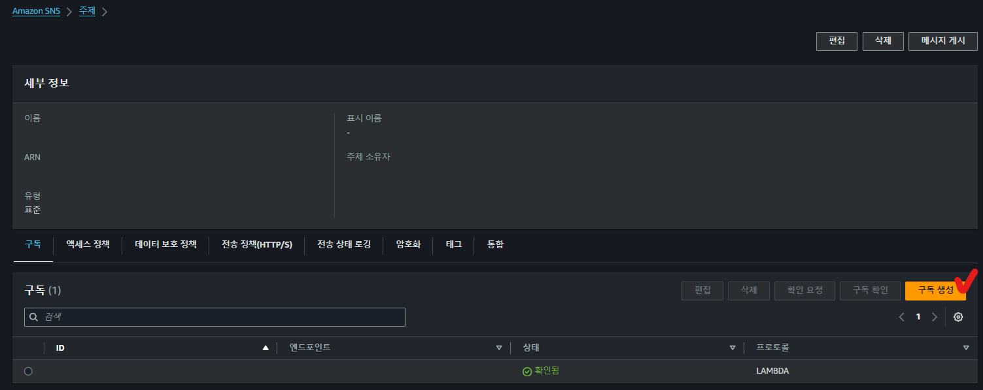Focus the subscriptions 검색 input field
The height and width of the screenshot is (390, 983).
pos(215,317)
